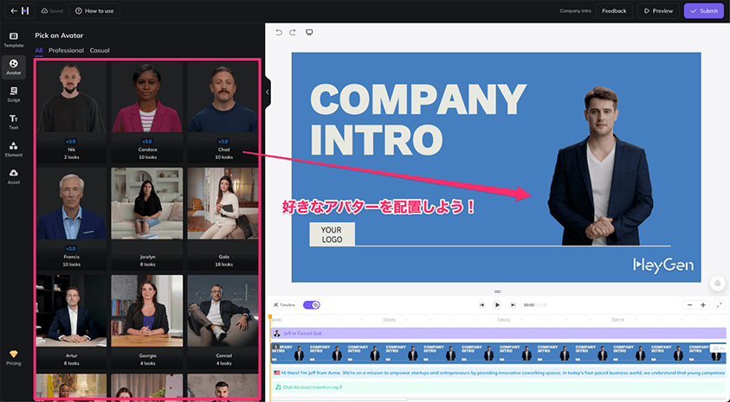Open the Asset sidebar panel

point(14,176)
